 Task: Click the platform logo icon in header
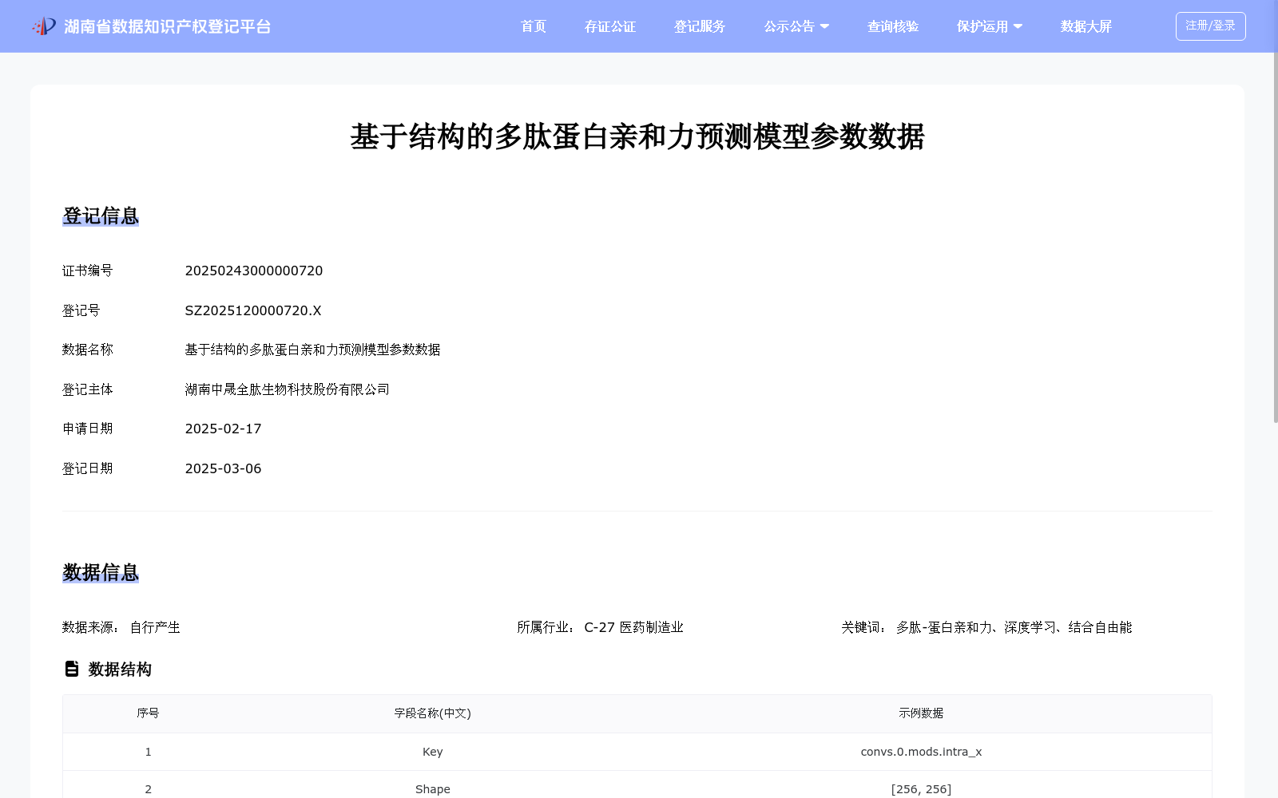44,26
